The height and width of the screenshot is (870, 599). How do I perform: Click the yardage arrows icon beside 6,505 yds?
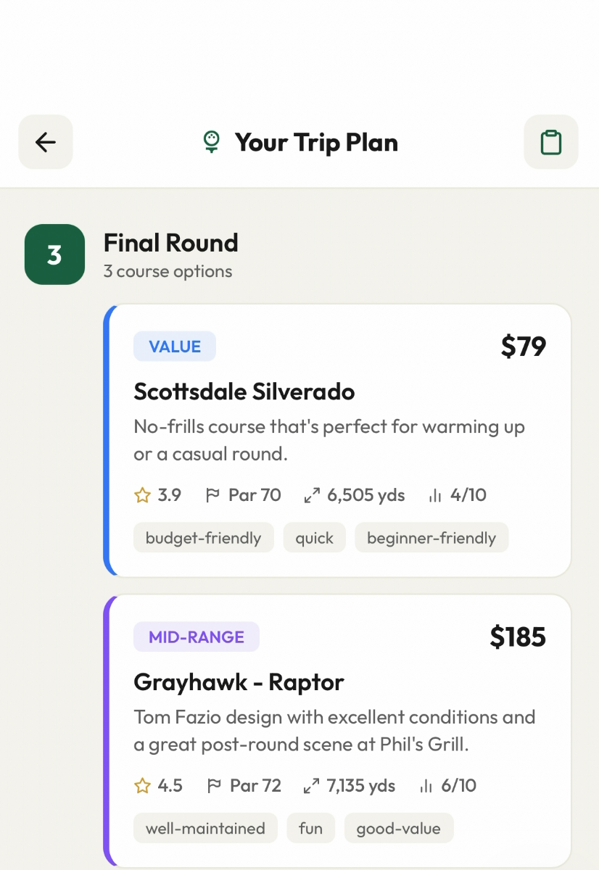coord(312,496)
